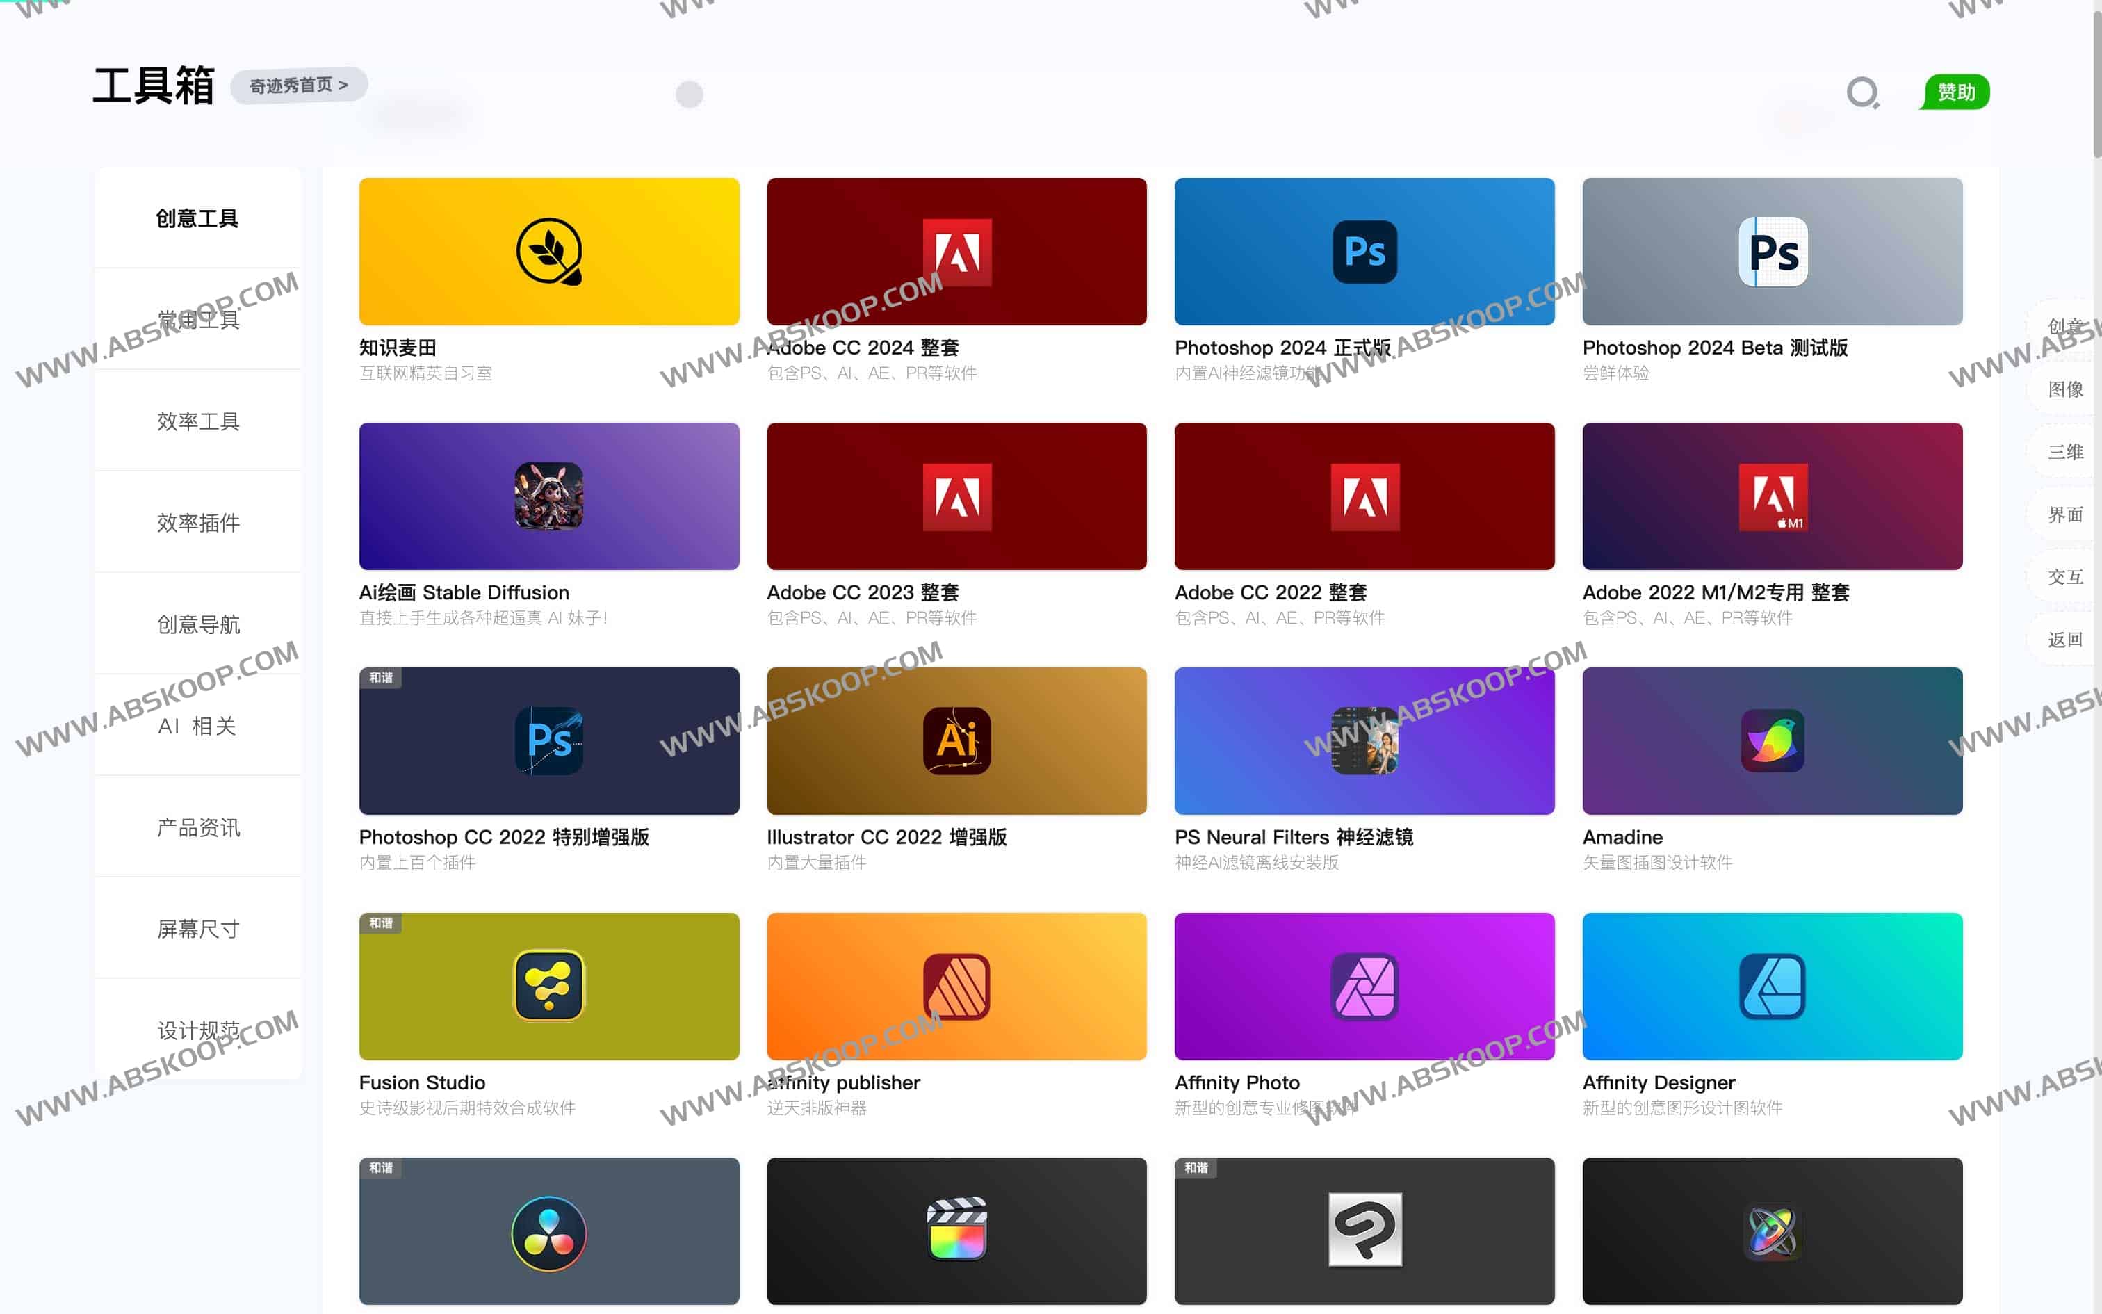Open the Amadine title link

pos(1622,837)
